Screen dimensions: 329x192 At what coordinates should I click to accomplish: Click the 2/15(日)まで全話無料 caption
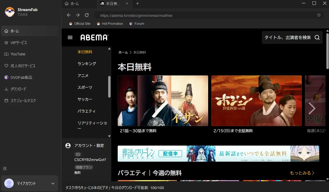(x=233, y=131)
